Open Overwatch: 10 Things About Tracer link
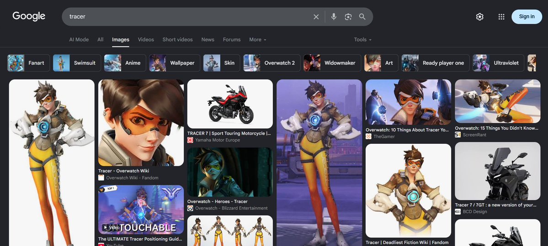Image resolution: width=548 pixels, height=246 pixels. (407, 130)
